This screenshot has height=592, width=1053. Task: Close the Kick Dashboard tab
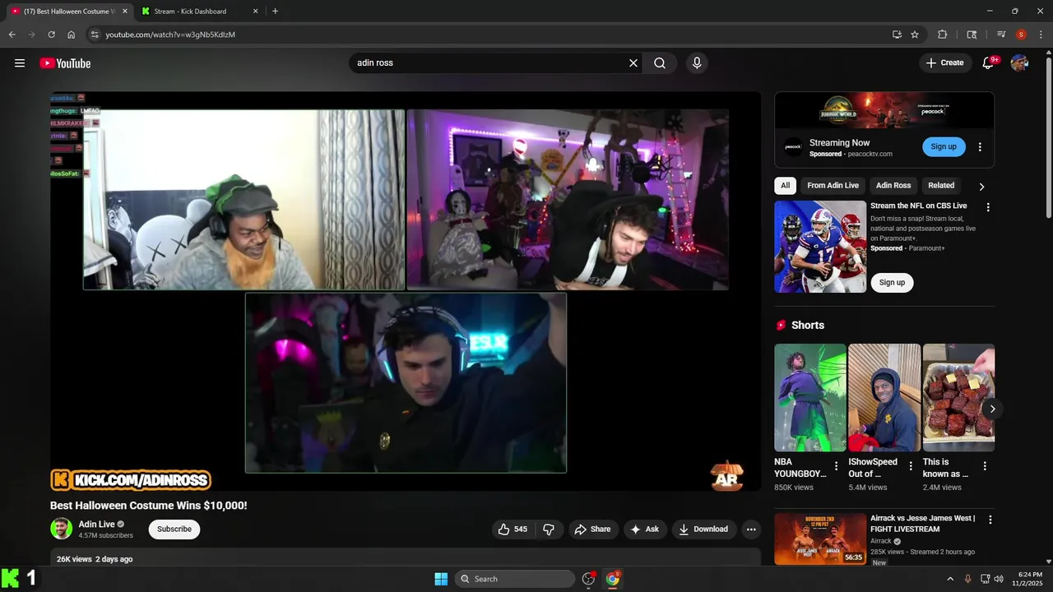[x=255, y=12]
